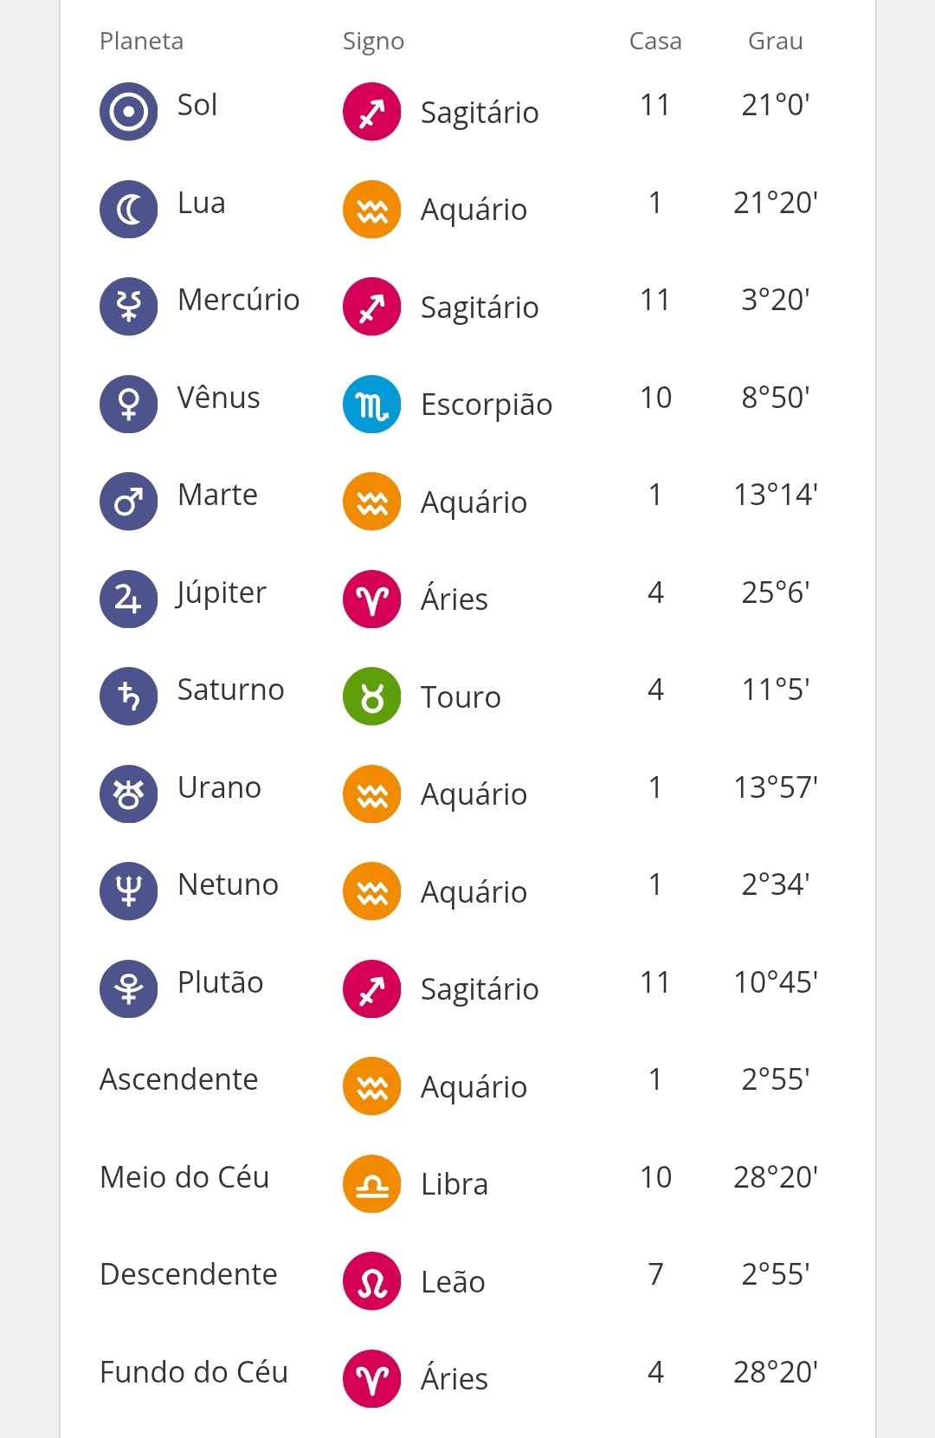Screen dimensions: 935x1438
Task: Select the Signo column header
Action: coord(373,41)
